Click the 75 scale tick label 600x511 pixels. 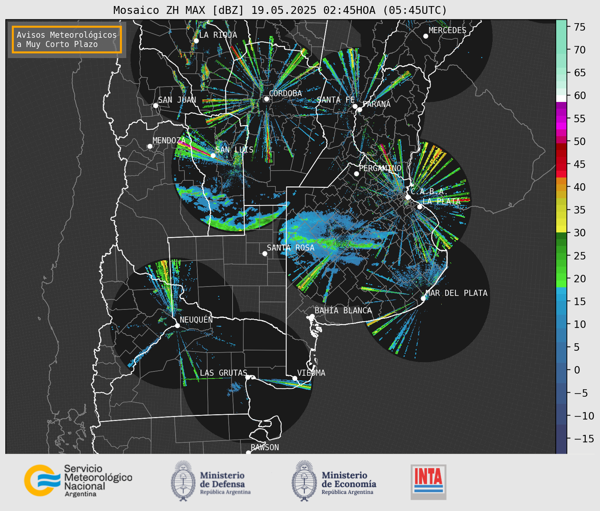point(579,27)
